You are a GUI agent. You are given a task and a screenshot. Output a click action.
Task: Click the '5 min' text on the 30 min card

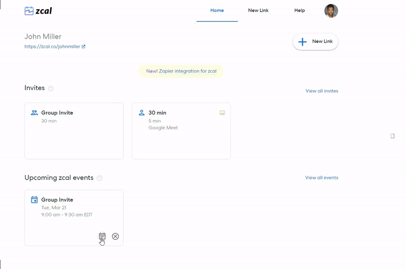pos(155,121)
